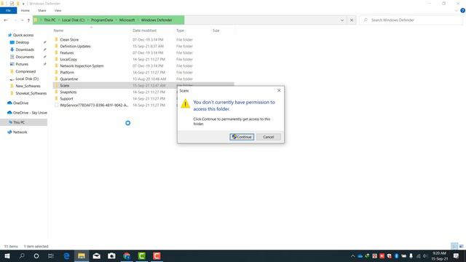Open OneDrive - Sky Unive in sidebar
466x262 pixels.
(x=30, y=113)
